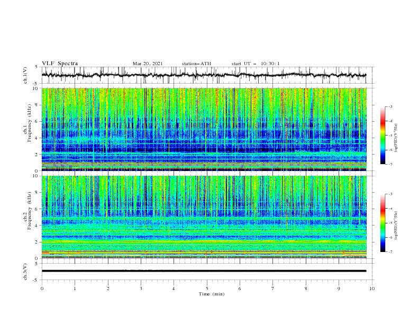Click the ch.2 "Frequency (kHz)" axis label
Screen dimensions: 419x324
pyautogui.click(x=30, y=212)
